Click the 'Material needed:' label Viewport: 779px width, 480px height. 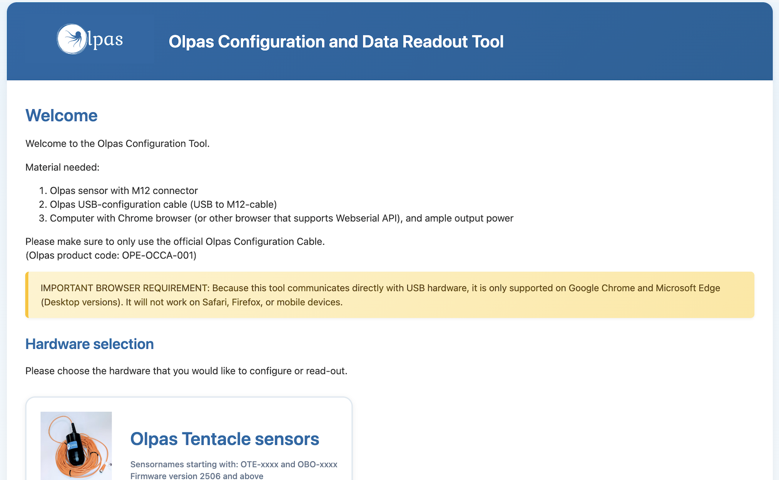[x=62, y=167]
